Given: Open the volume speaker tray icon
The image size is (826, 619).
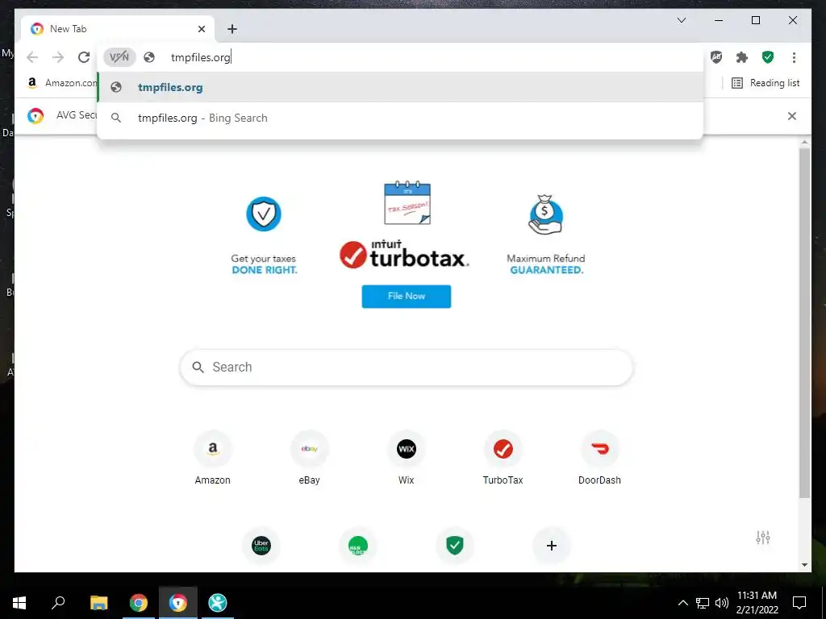Looking at the screenshot, I should point(722,603).
